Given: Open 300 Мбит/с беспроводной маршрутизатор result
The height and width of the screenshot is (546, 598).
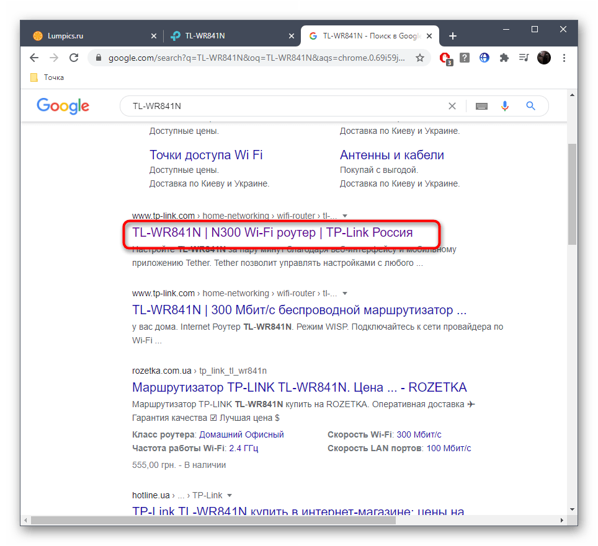Looking at the screenshot, I should point(300,310).
